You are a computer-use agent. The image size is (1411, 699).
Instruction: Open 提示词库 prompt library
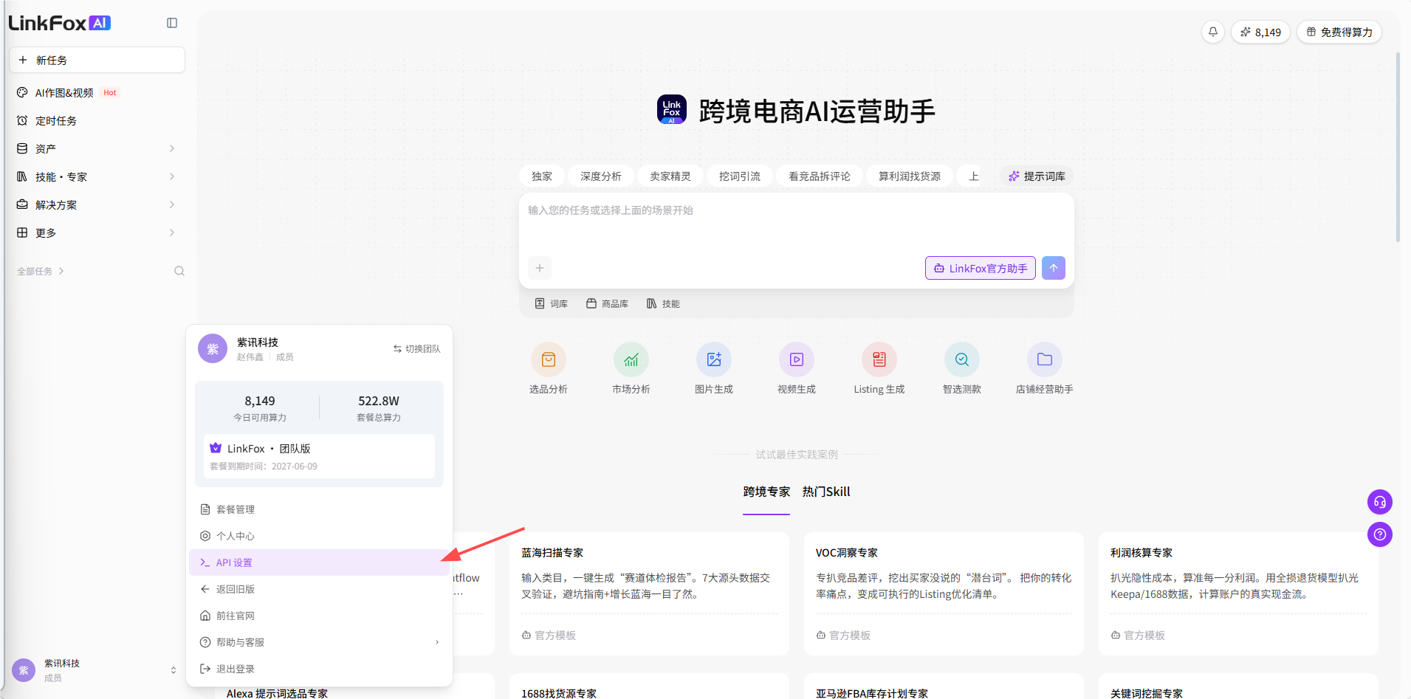point(1037,176)
